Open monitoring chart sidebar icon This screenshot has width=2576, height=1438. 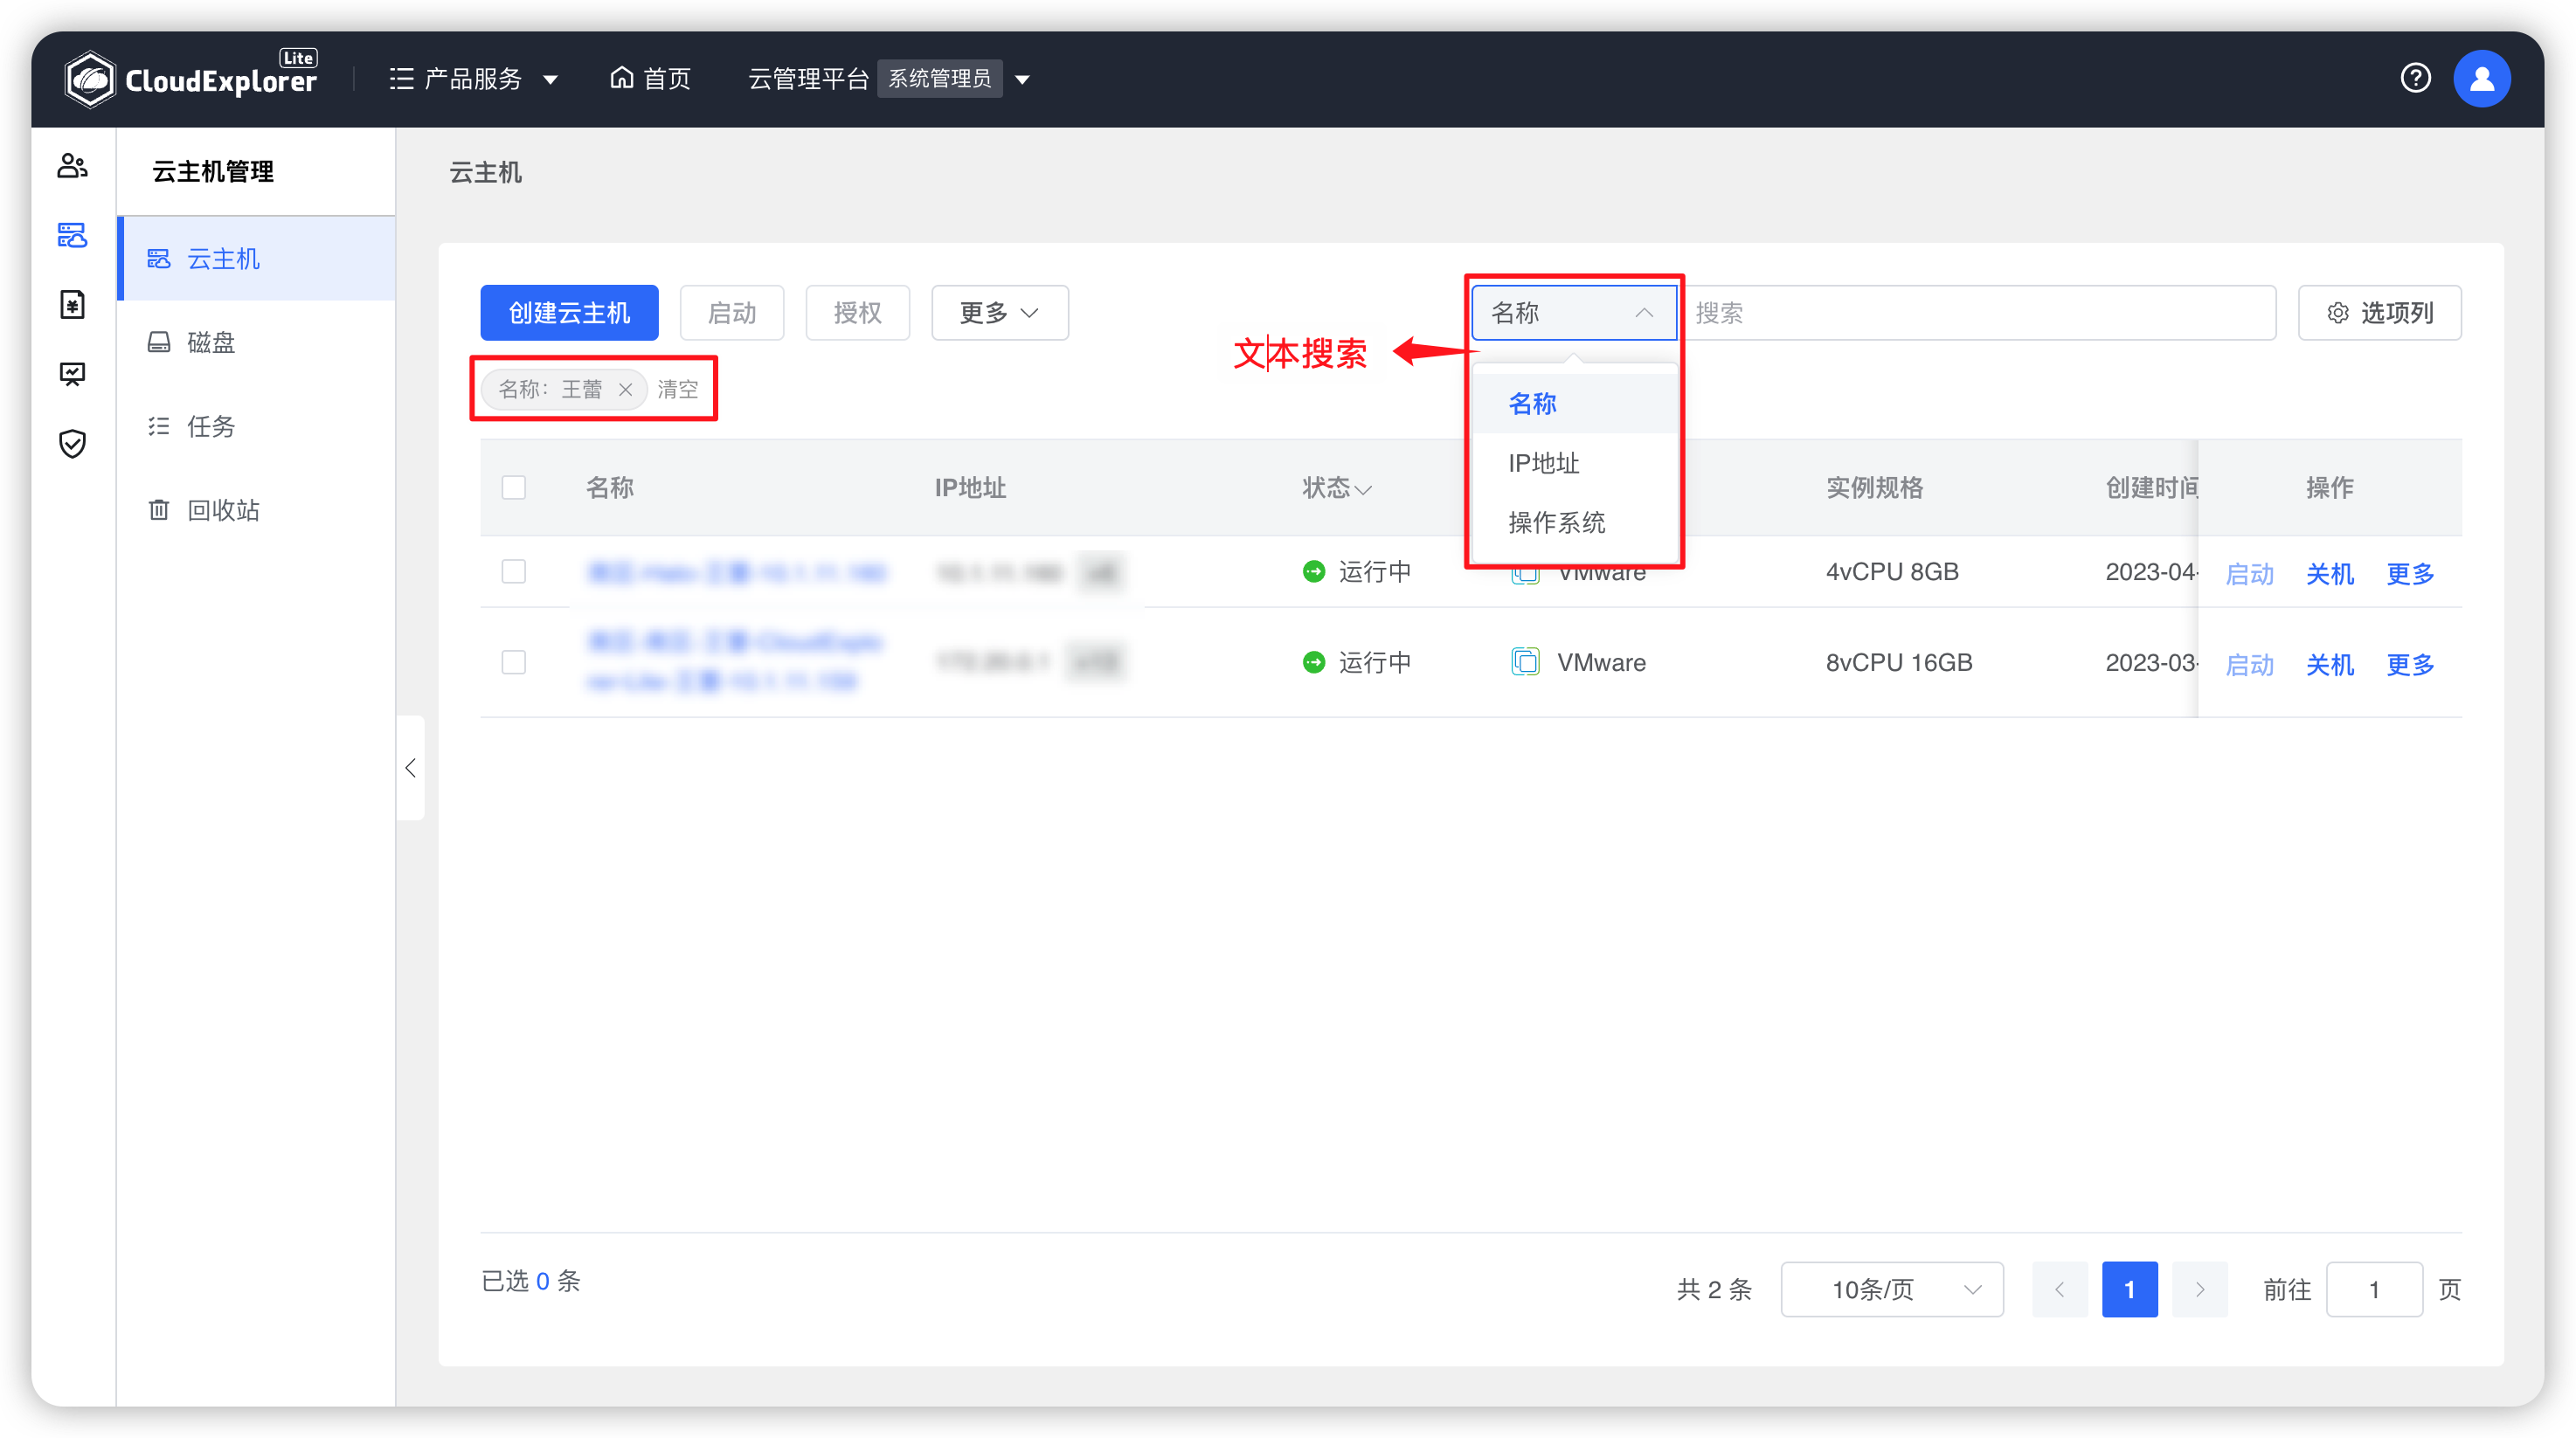click(72, 374)
